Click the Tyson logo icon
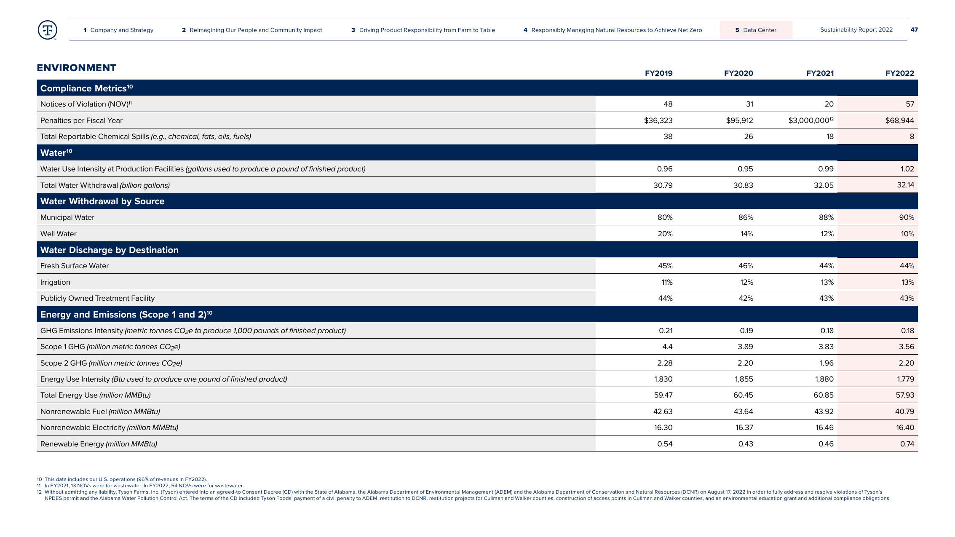This screenshot has width=955, height=537. tap(48, 30)
